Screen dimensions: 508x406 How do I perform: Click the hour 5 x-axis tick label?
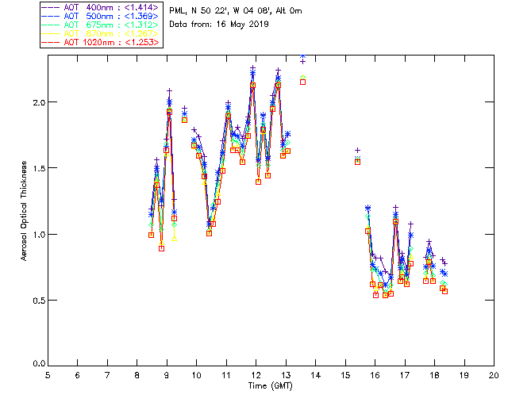point(48,375)
